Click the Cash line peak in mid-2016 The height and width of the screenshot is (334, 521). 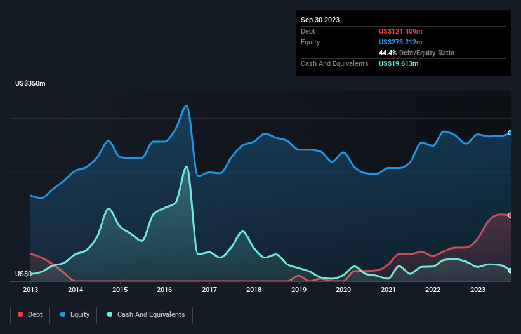(x=187, y=167)
